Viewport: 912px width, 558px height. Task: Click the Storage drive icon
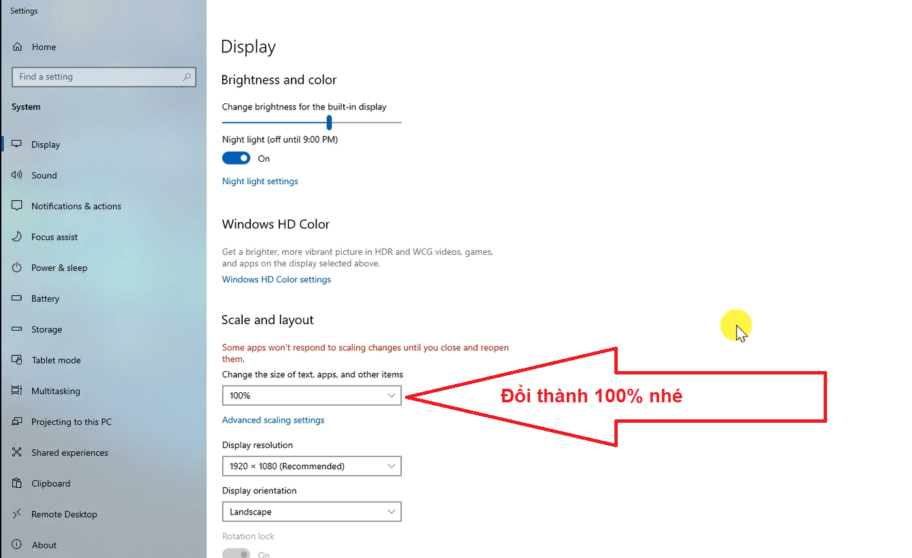coord(18,330)
